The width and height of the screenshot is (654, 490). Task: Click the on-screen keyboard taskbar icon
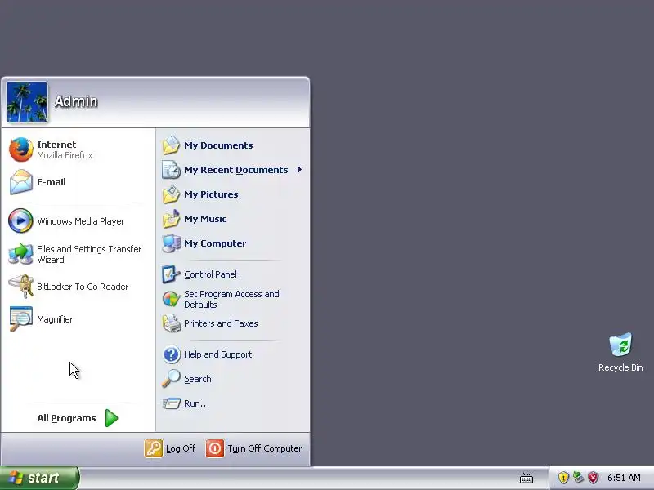click(526, 478)
